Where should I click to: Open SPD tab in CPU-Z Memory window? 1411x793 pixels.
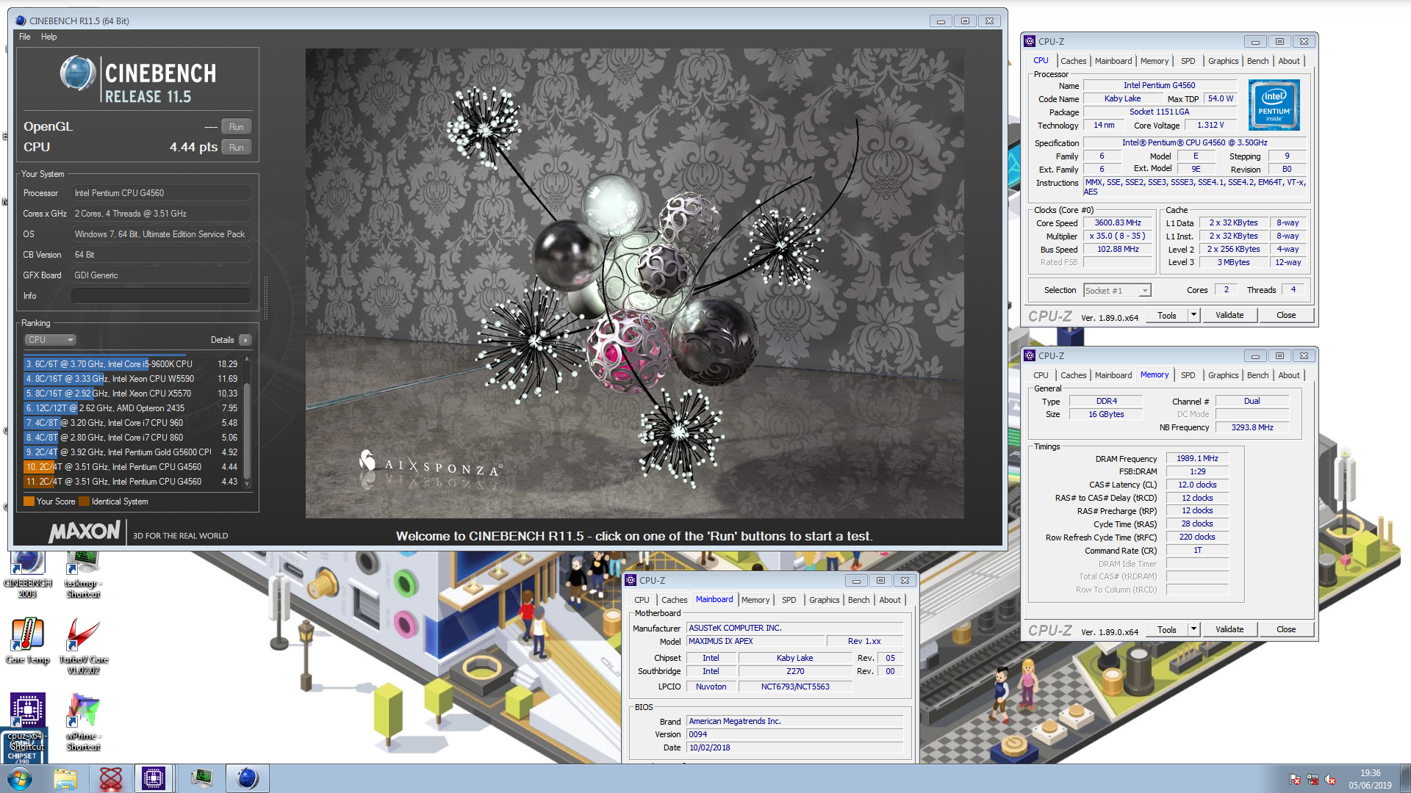point(1188,375)
